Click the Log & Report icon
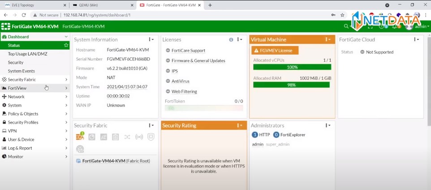The width and height of the screenshot is (431, 190). tap(4, 148)
